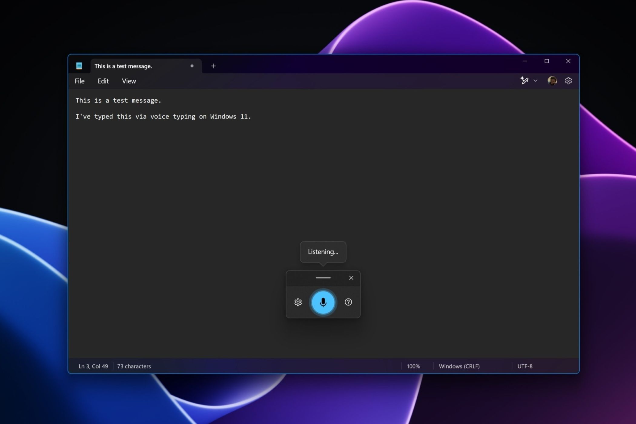This screenshot has height=424, width=636.
Task: Open the UTF-8 encoding selector
Action: [525, 366]
